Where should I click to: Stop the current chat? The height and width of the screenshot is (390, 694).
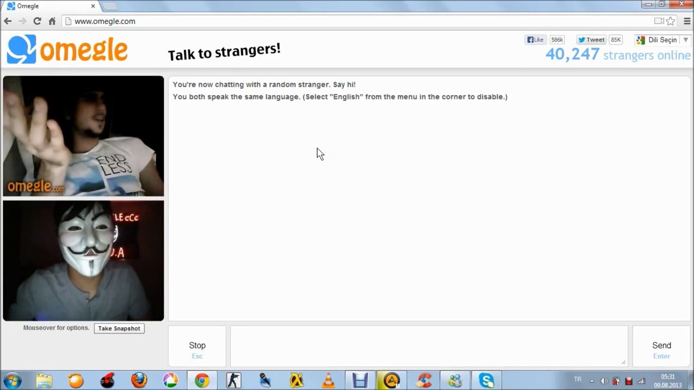[x=197, y=346]
